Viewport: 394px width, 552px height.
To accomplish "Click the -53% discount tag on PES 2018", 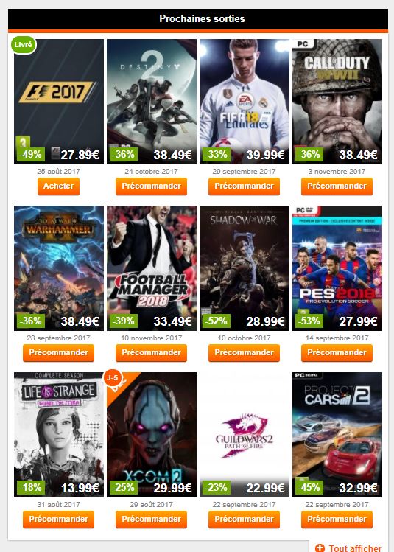I will [309, 321].
